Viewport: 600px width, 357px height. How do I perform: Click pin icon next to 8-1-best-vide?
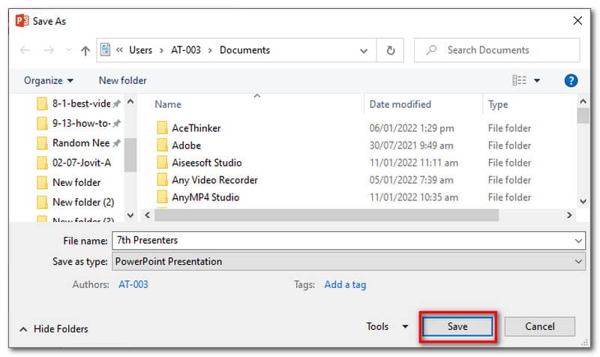coord(117,103)
